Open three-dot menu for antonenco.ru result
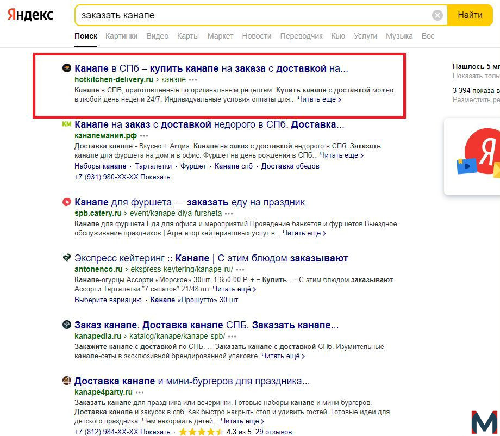This screenshot has width=500, height=436. [x=240, y=270]
